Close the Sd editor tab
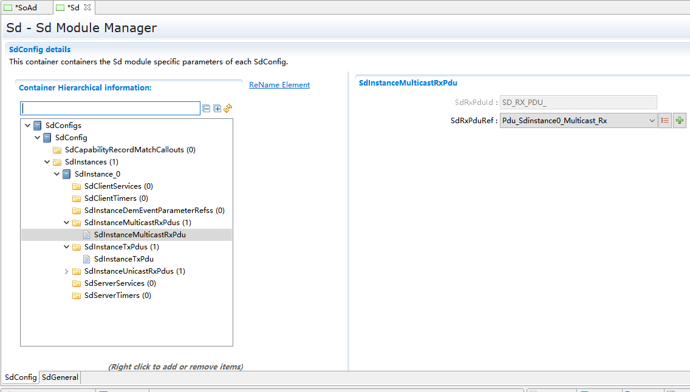Image resolution: width=690 pixels, height=392 pixels. [x=87, y=7]
